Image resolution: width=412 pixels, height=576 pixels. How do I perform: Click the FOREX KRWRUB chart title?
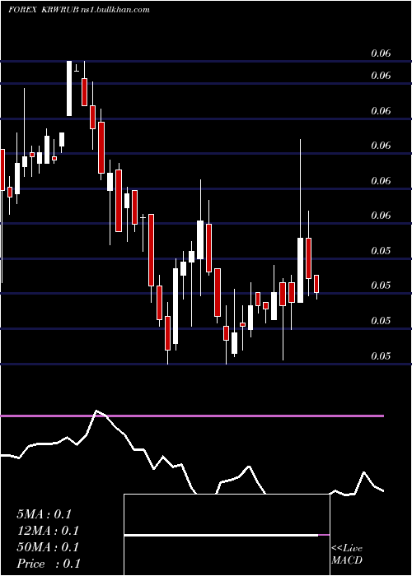click(44, 10)
